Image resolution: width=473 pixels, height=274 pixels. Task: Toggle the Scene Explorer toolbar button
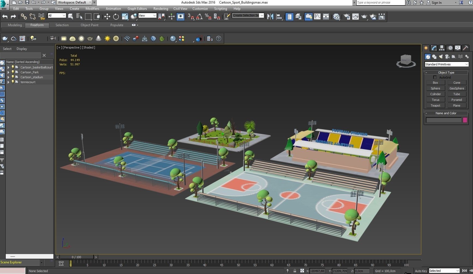point(289,17)
